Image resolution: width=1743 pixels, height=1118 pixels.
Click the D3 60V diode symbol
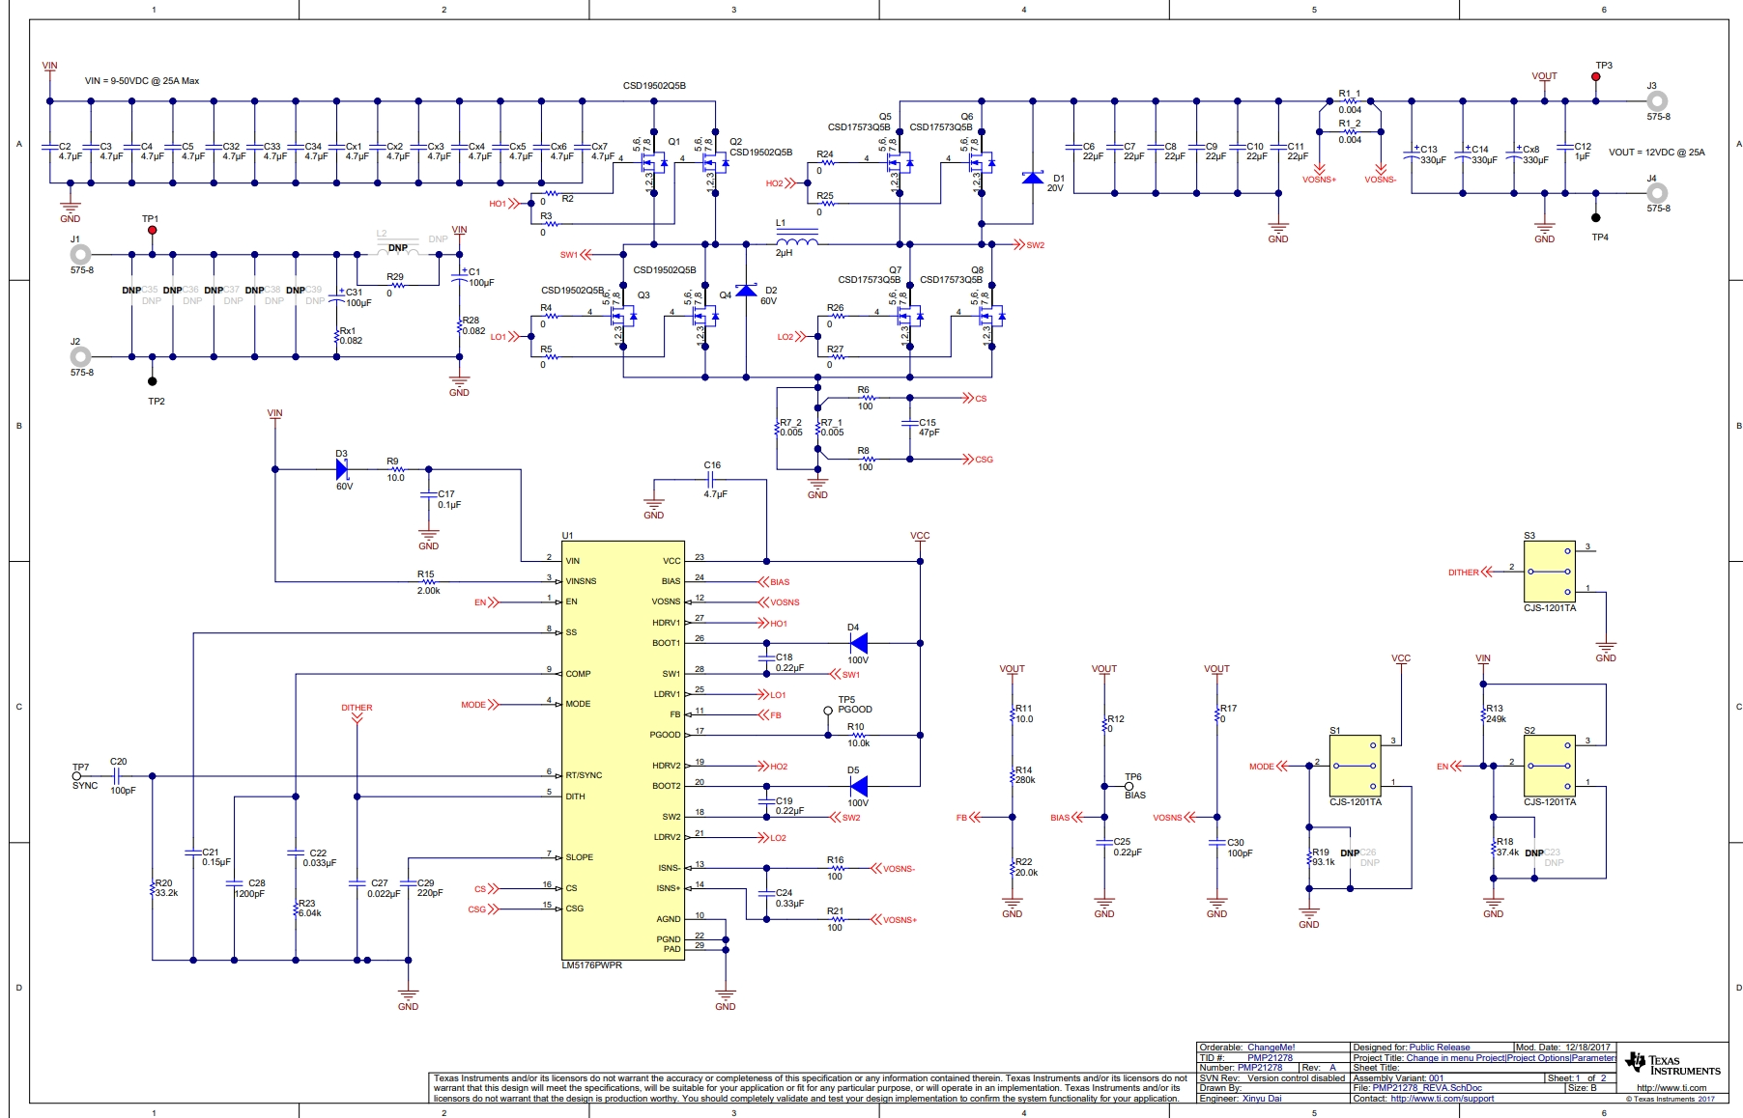coord(342,469)
